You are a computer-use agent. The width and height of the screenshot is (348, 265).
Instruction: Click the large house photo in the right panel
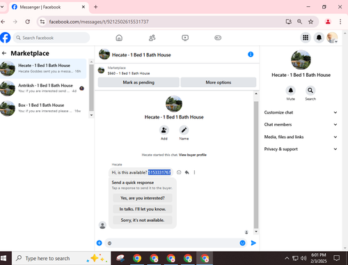301,60
